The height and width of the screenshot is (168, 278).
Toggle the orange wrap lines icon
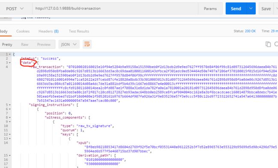(x=87, y=44)
